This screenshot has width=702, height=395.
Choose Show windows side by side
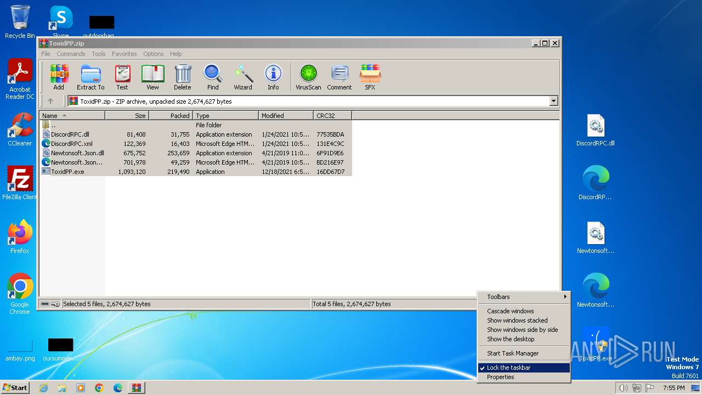point(524,330)
